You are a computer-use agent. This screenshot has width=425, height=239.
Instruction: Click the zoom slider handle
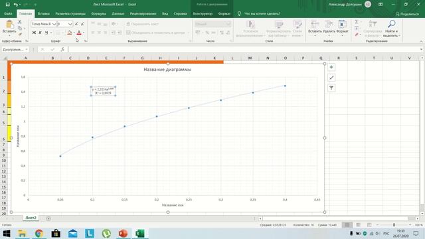point(394,225)
